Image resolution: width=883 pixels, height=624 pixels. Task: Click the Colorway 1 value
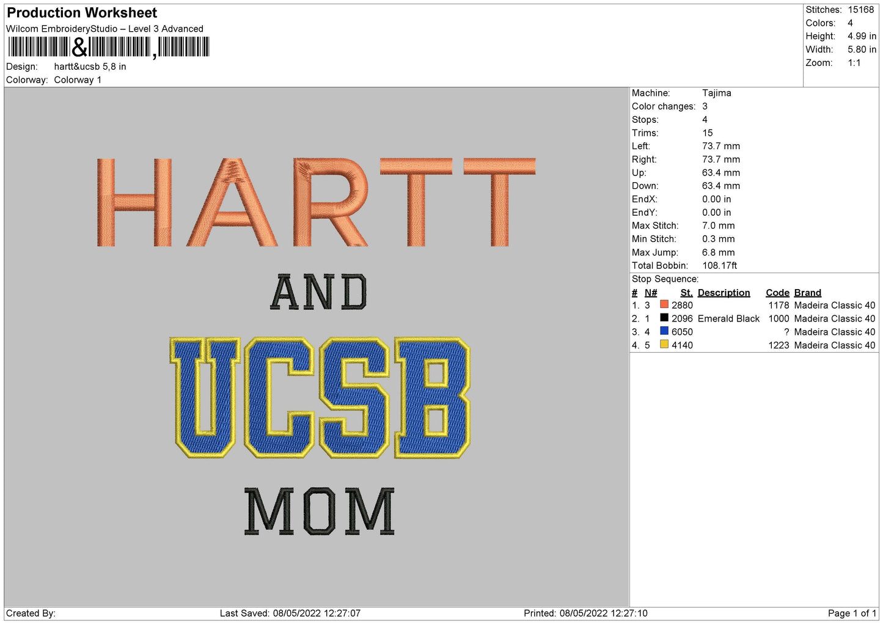(x=78, y=80)
